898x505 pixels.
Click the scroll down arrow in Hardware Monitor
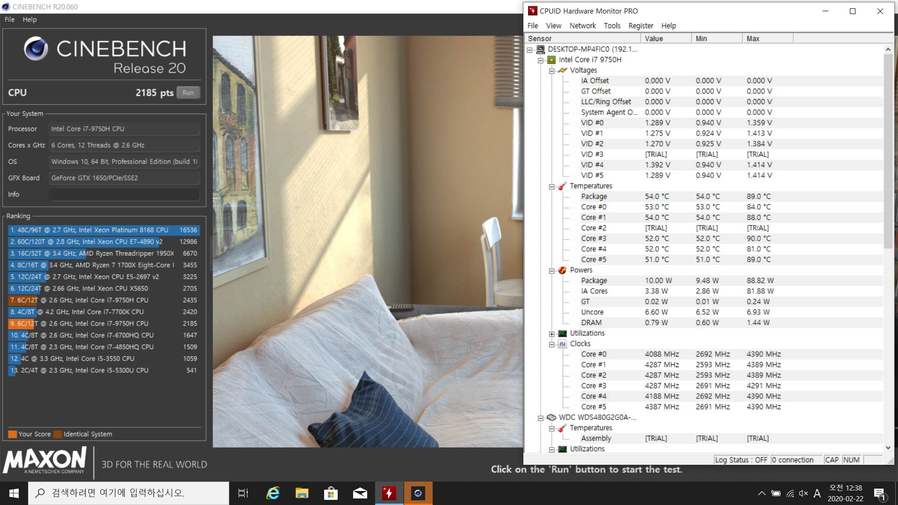(888, 447)
